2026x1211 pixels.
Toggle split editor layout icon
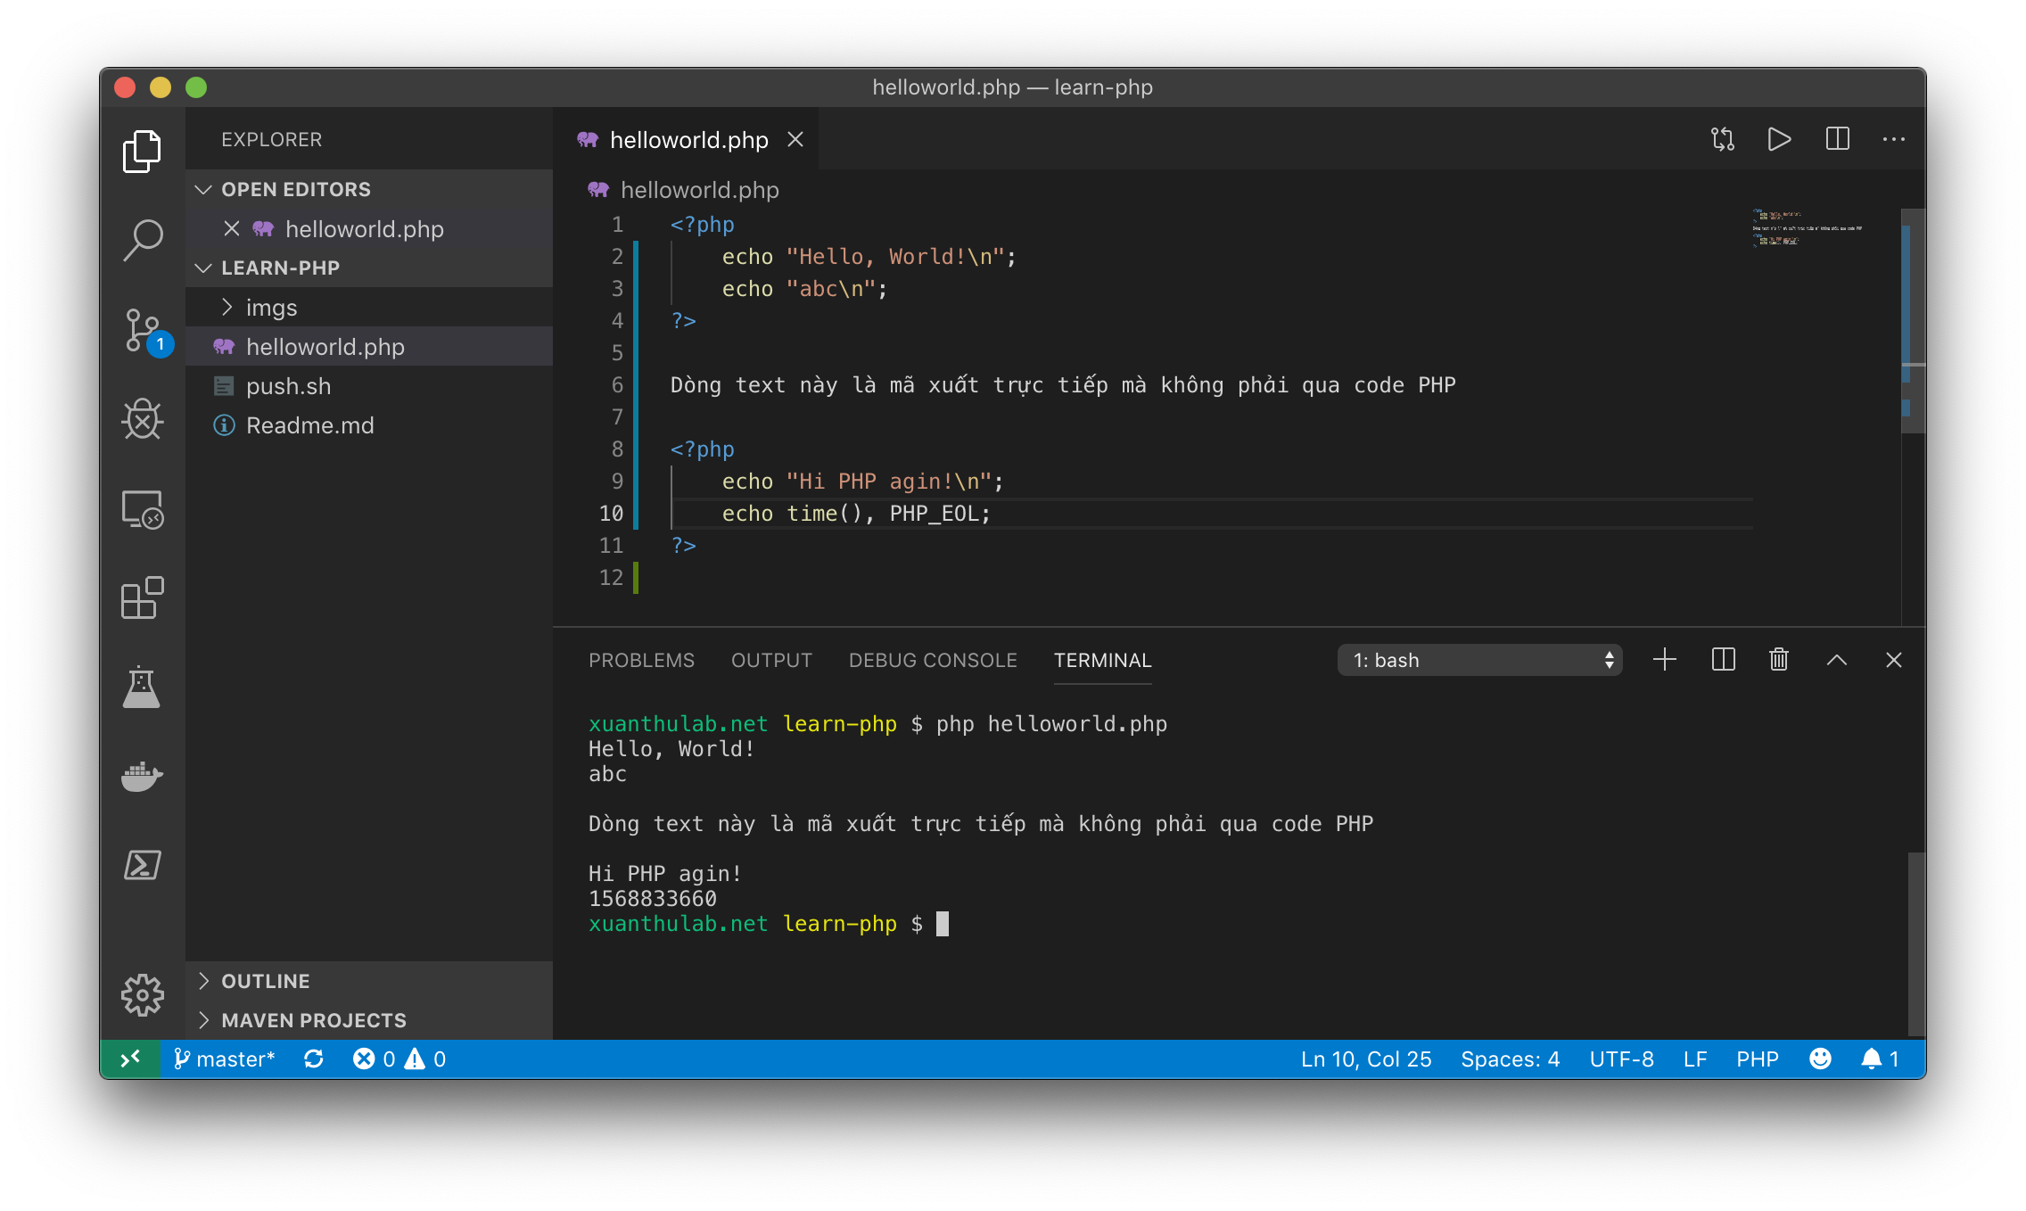1837,139
